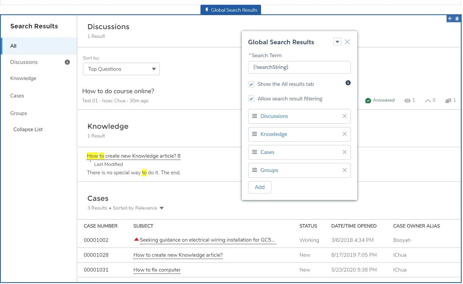This screenshot has width=463, height=284.
Task: Click the DATE/TIME OPENED column header
Action: [x=354, y=226]
